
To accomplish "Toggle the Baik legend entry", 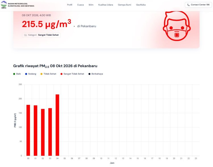I will 17,74.
